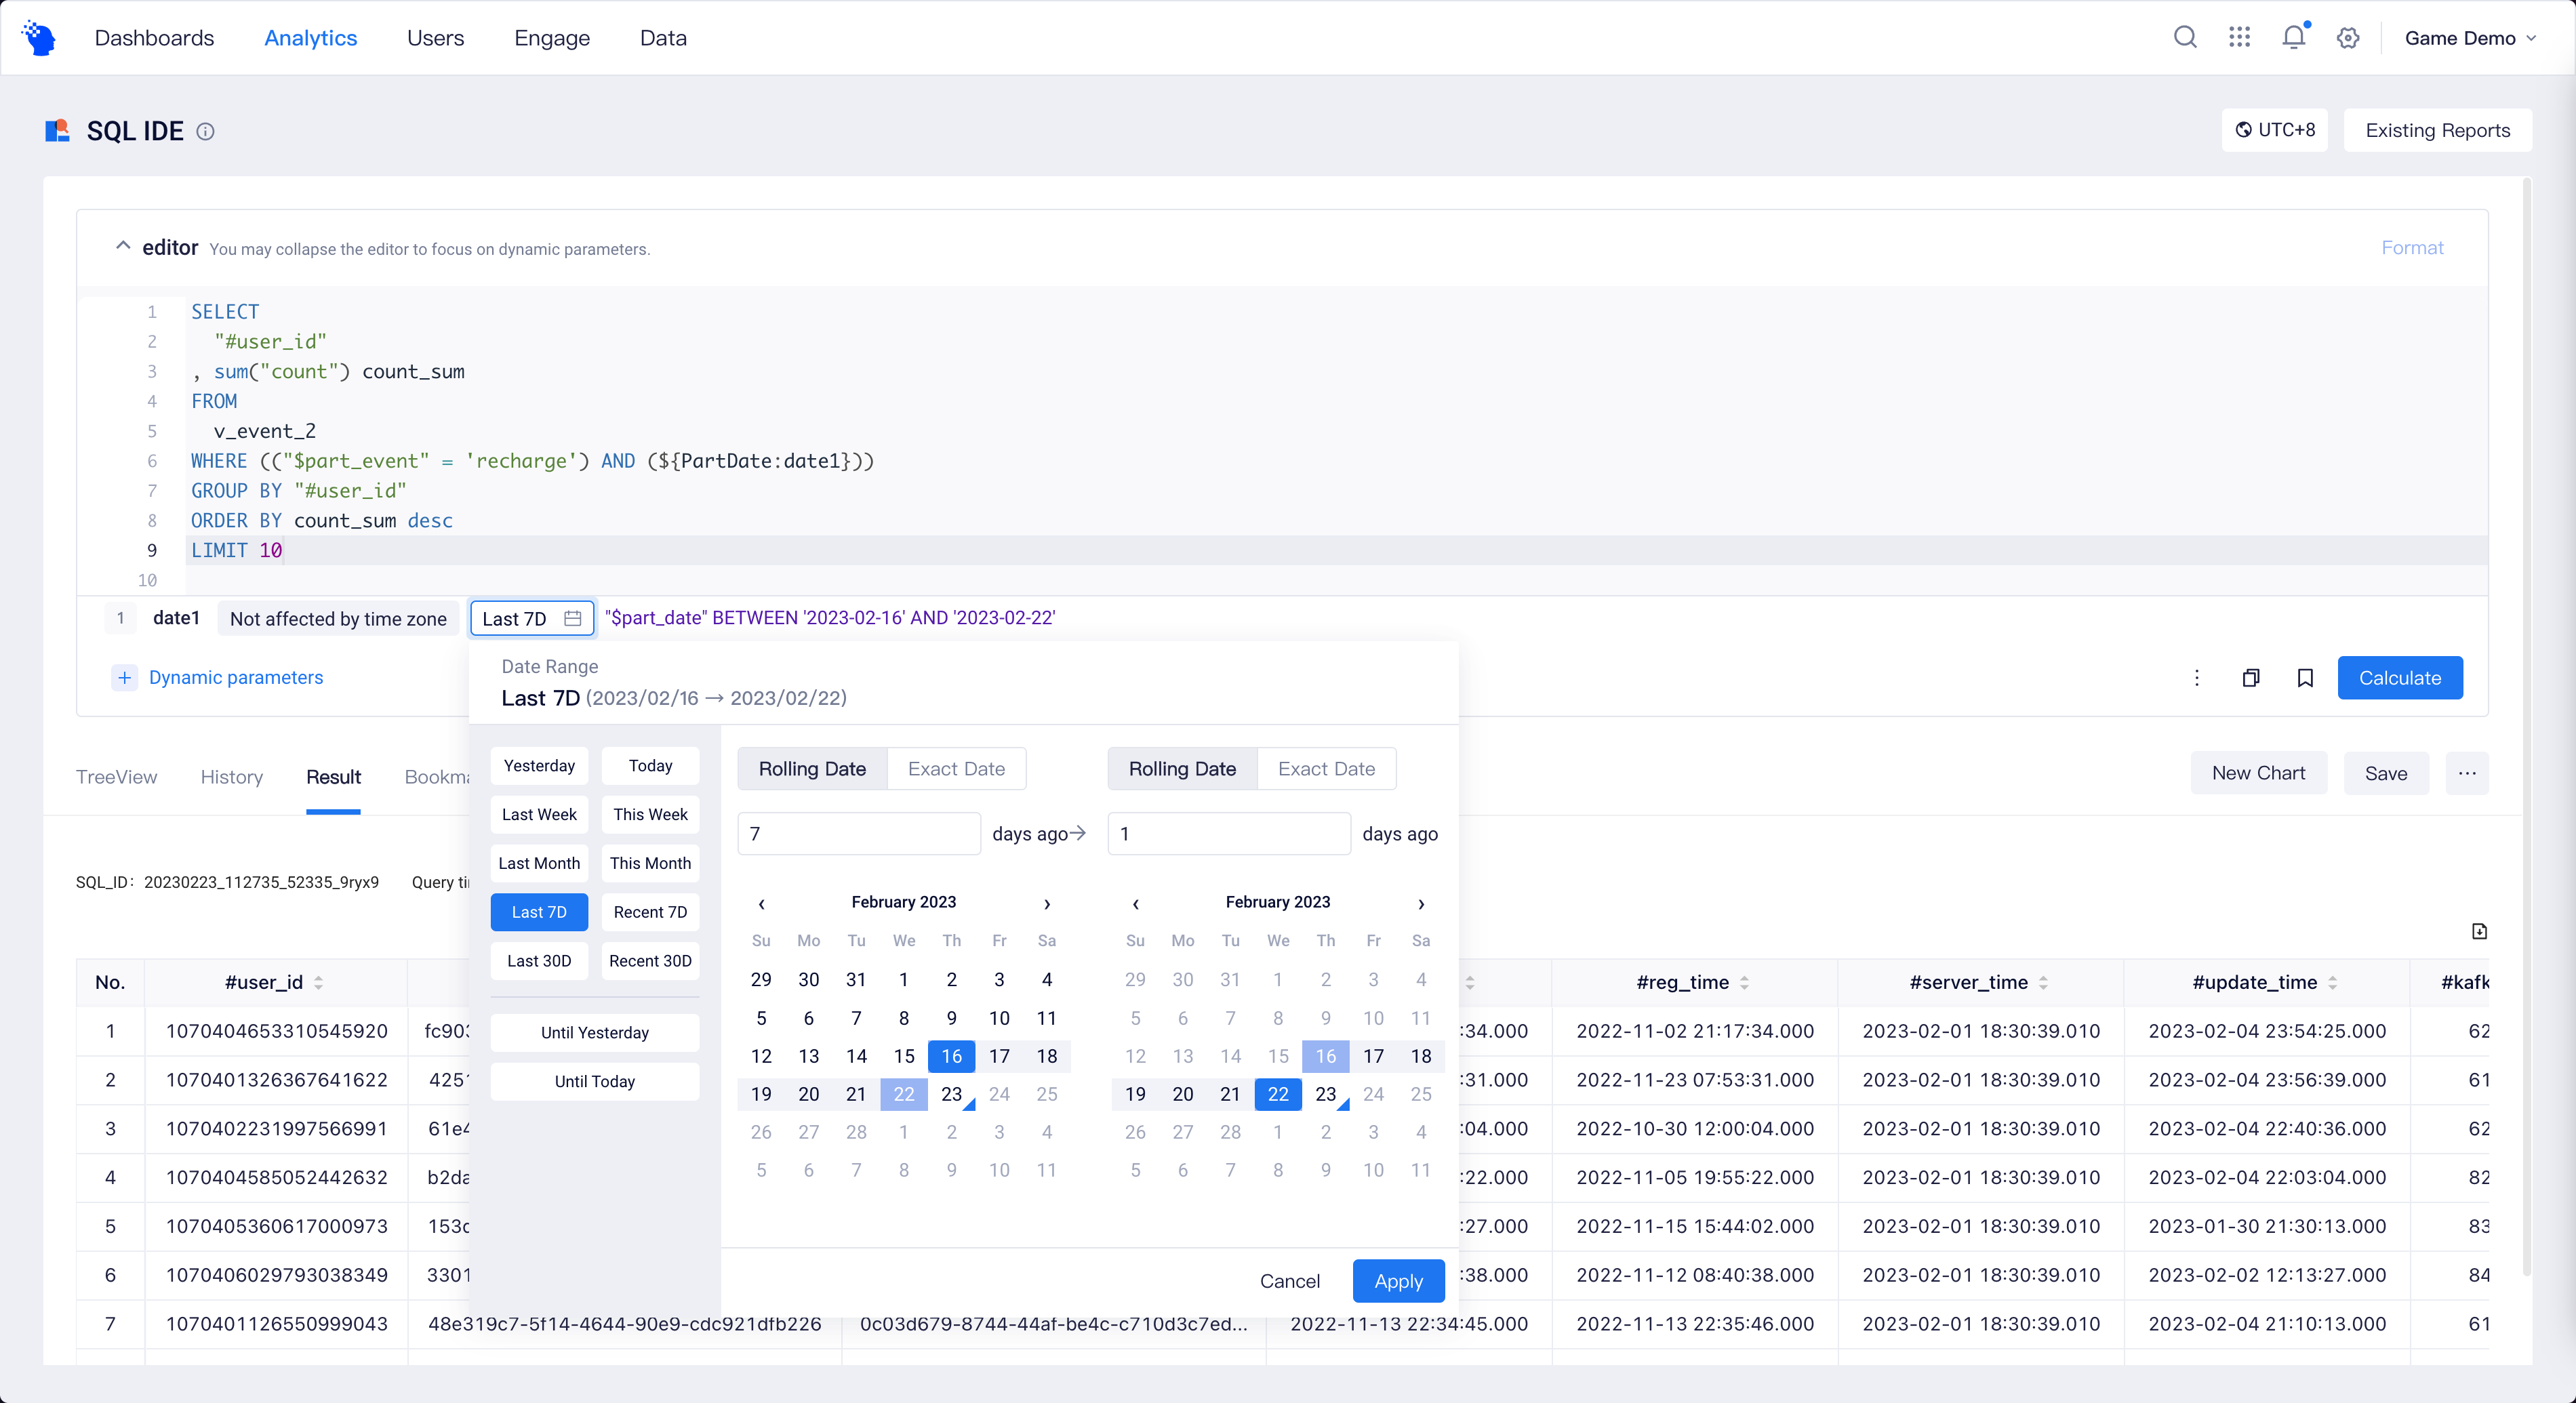Sort by #reg_time column
The height and width of the screenshot is (1403, 2576).
pyautogui.click(x=1744, y=982)
